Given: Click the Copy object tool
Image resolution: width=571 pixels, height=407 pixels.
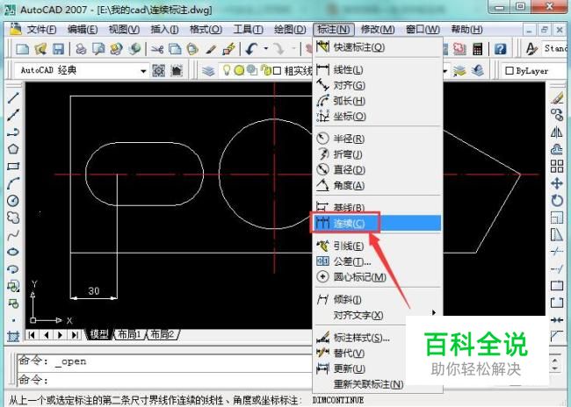Looking at the screenshot, I should [557, 115].
